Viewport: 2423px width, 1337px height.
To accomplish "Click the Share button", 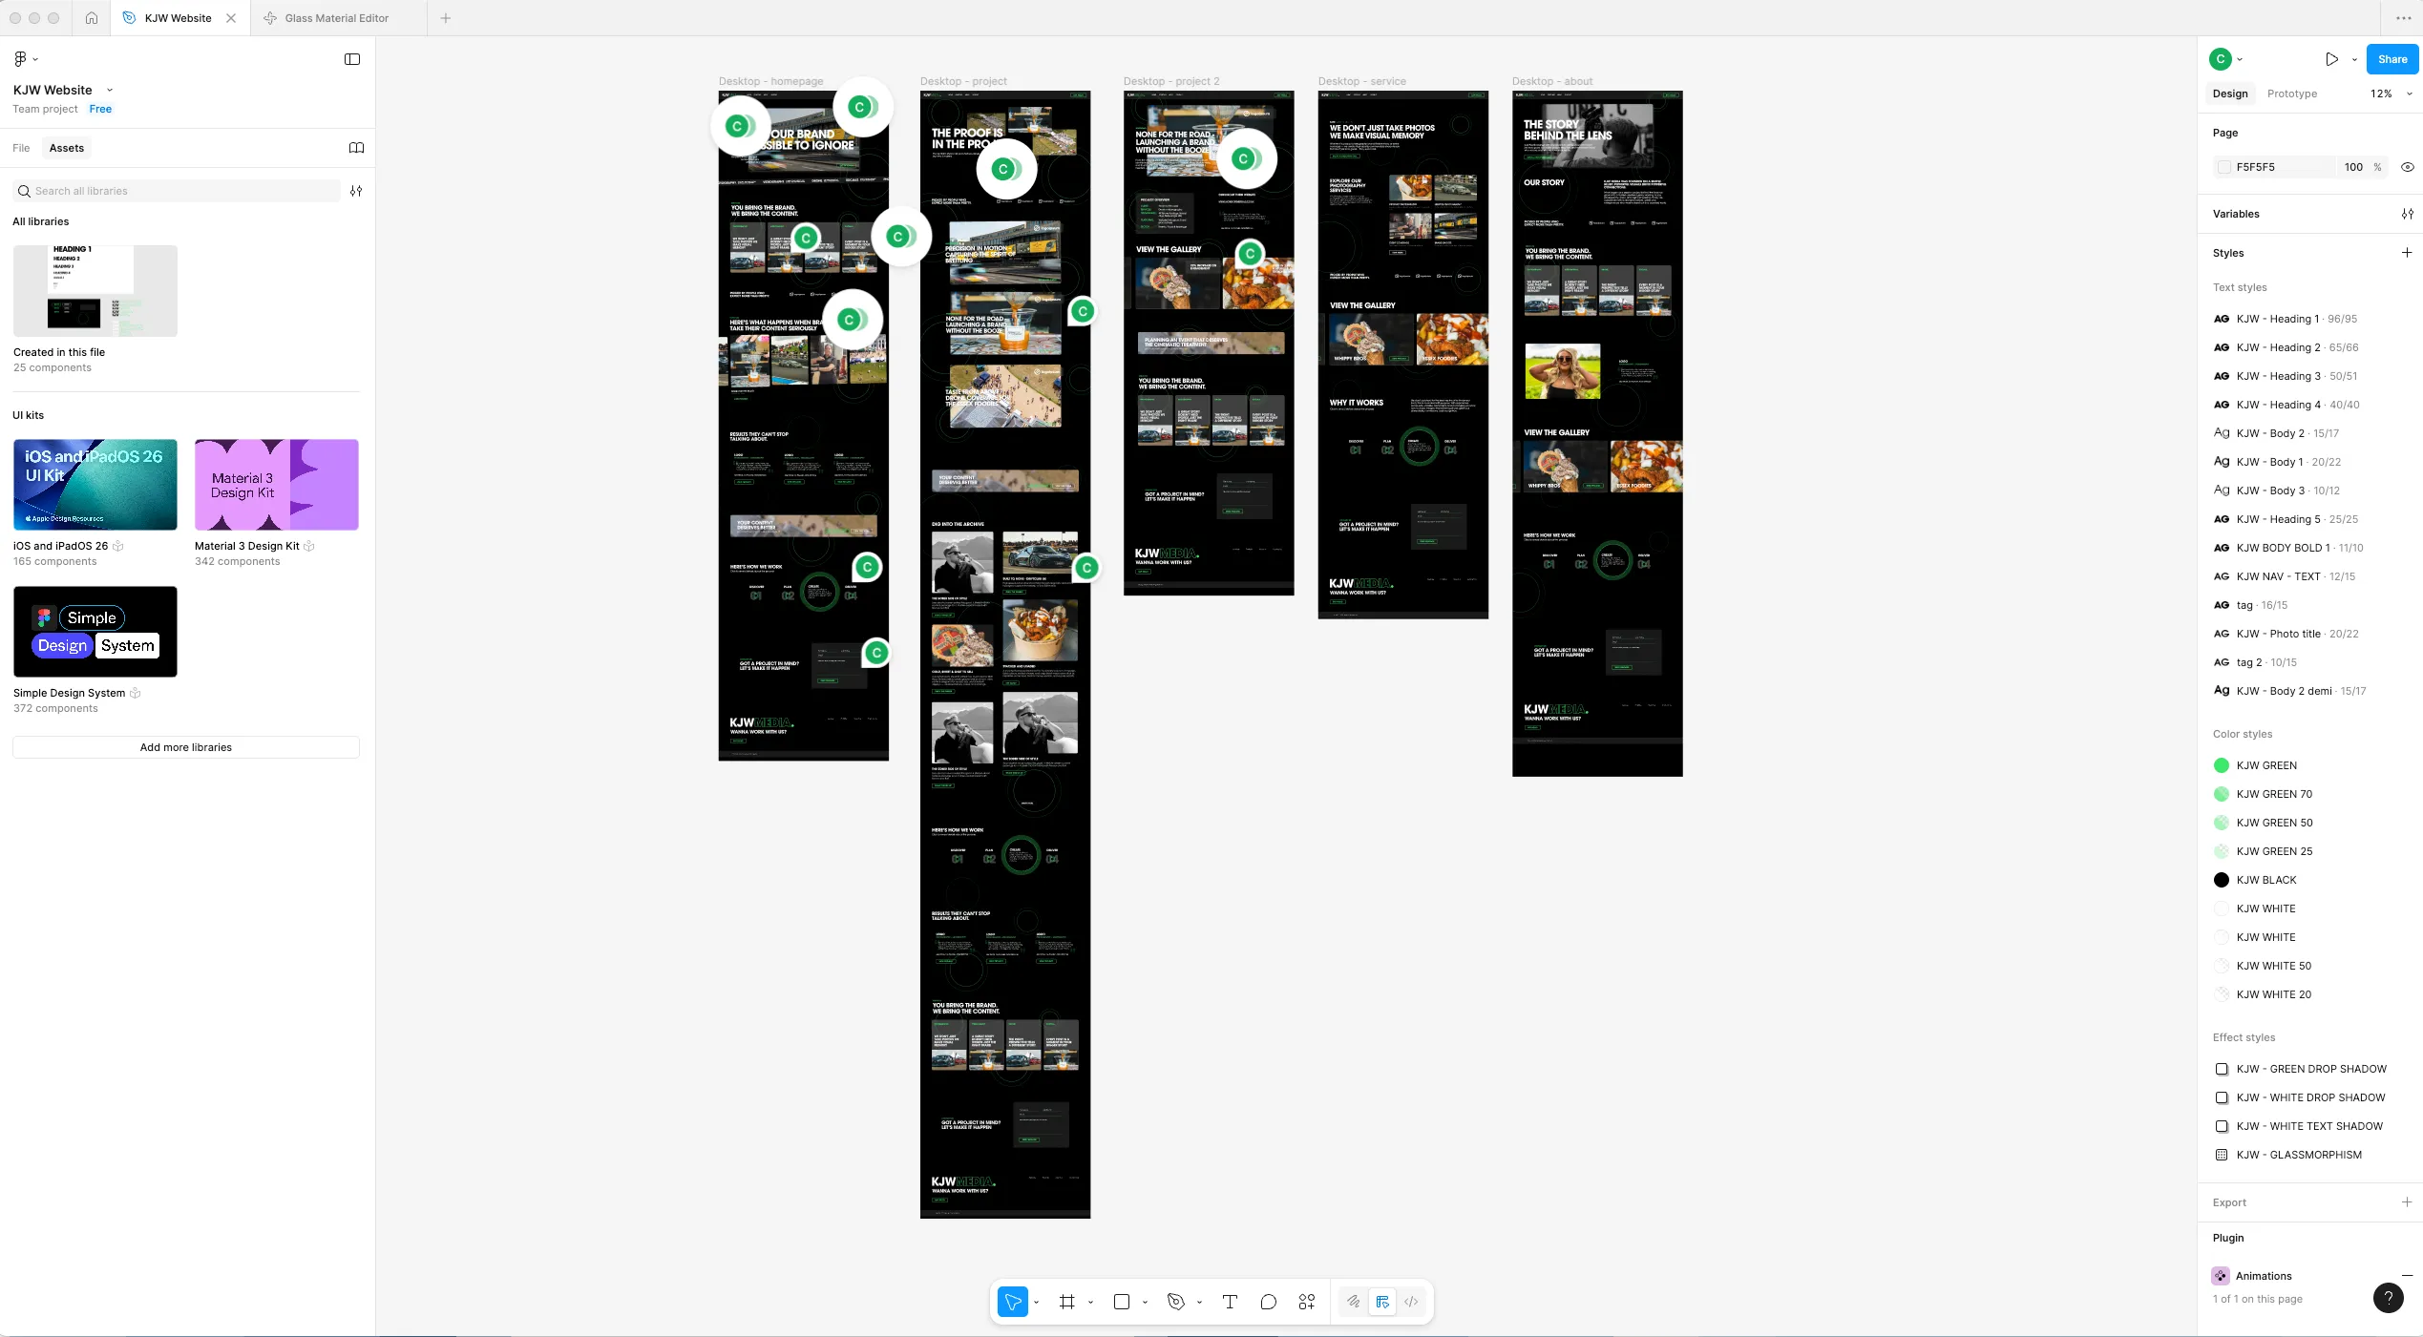I will pos(2391,59).
